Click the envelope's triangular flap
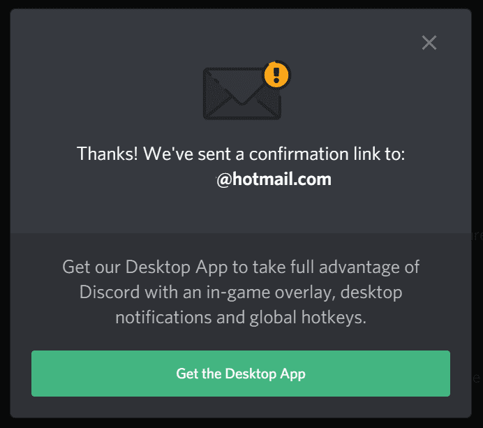483x428 pixels. coord(242,88)
